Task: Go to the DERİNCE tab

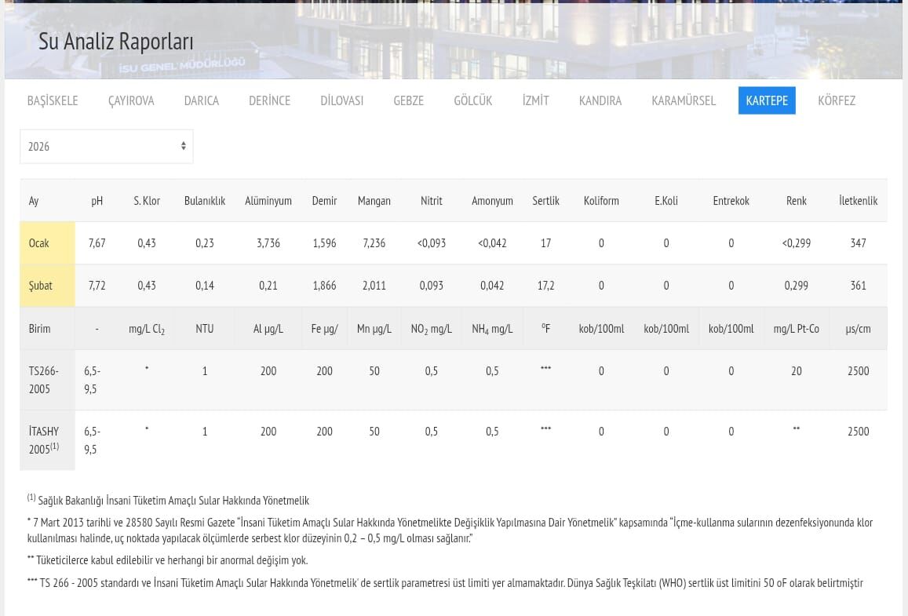Action: point(269,100)
